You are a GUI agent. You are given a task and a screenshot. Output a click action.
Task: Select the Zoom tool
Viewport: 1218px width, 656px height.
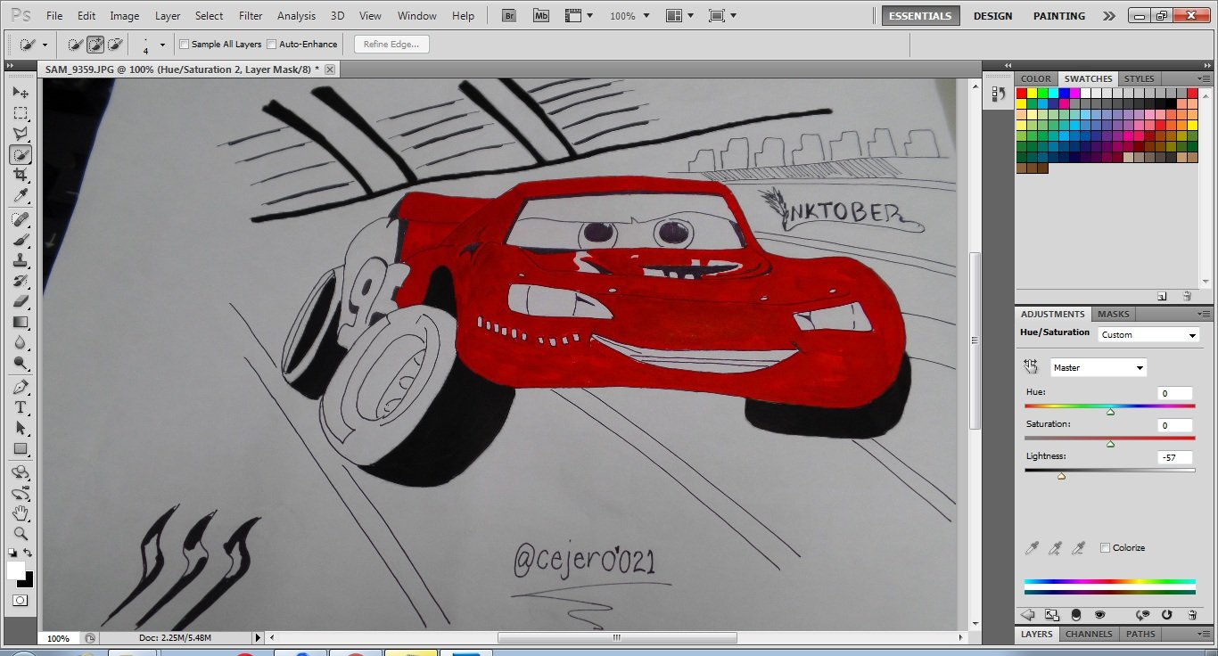pos(21,534)
